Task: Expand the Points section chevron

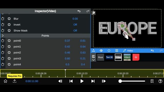Action: click(x=3, y=36)
